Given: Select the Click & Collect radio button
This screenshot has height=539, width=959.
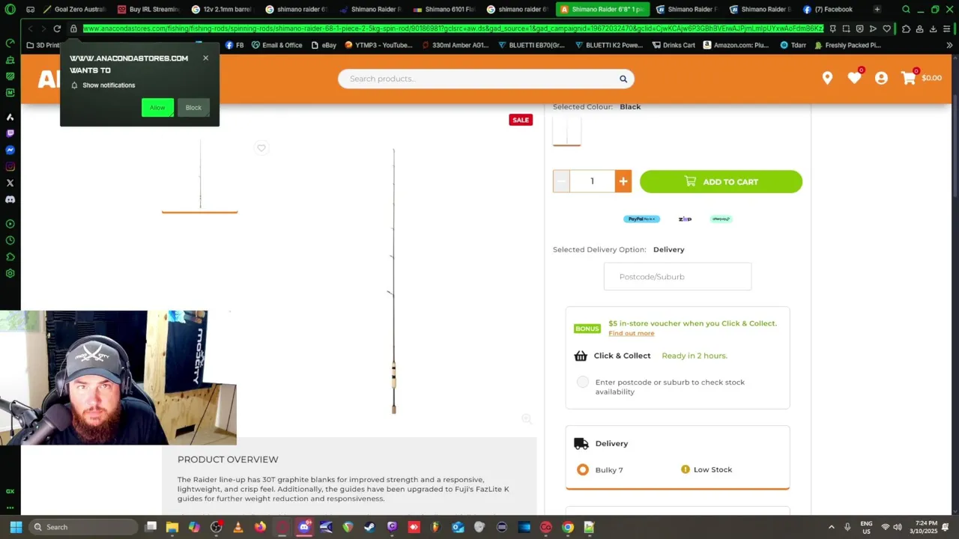Looking at the screenshot, I should pos(582,382).
